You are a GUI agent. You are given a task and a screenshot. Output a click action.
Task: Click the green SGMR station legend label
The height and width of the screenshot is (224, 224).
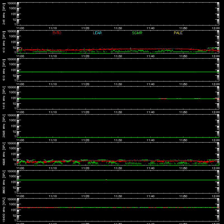(137, 33)
